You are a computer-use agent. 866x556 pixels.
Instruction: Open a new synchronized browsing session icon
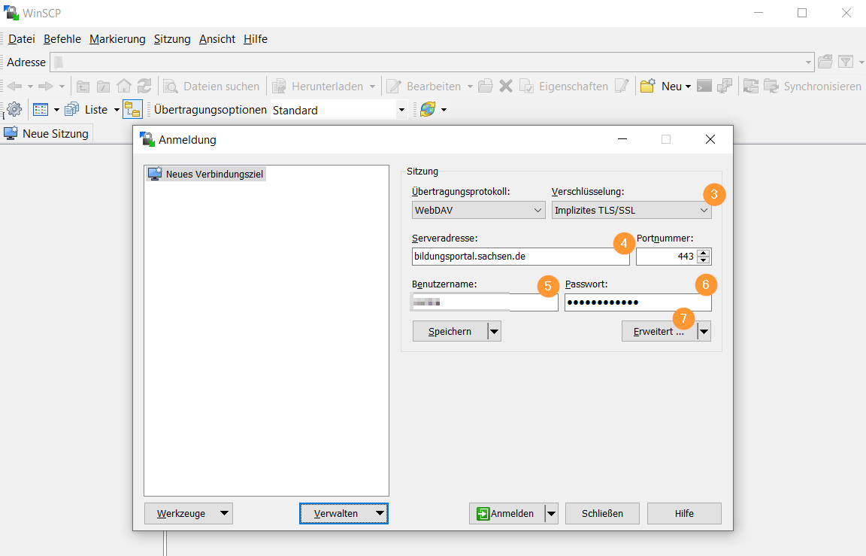point(751,87)
